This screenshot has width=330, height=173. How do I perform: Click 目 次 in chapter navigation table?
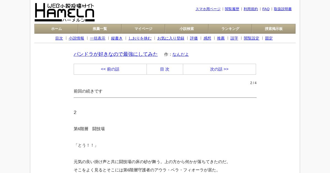tap(165, 69)
